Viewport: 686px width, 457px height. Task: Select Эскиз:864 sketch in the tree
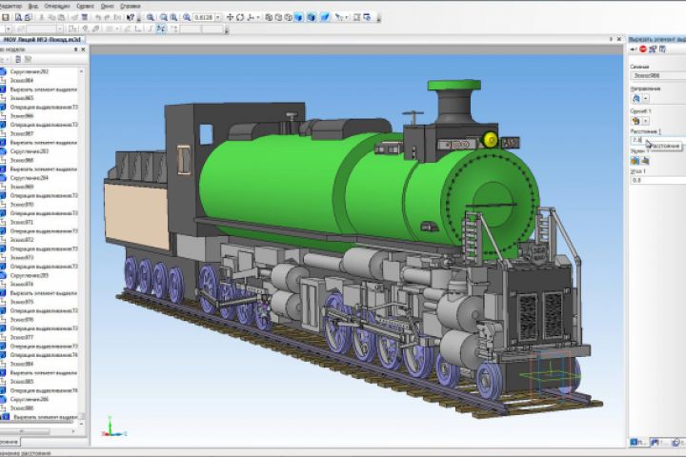point(21,81)
